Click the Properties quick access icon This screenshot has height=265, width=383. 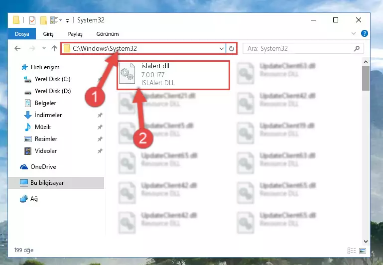coord(32,20)
